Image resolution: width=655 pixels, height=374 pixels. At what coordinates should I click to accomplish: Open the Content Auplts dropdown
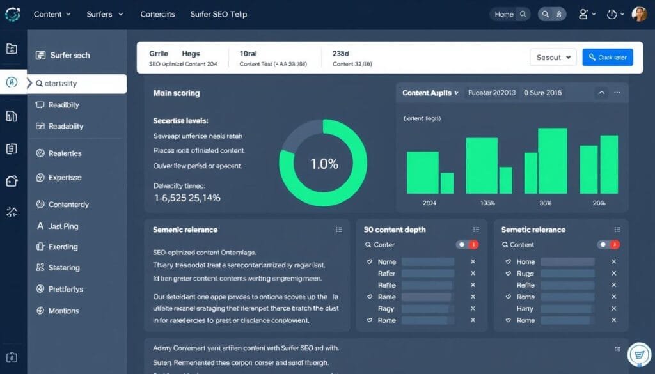pyautogui.click(x=430, y=93)
